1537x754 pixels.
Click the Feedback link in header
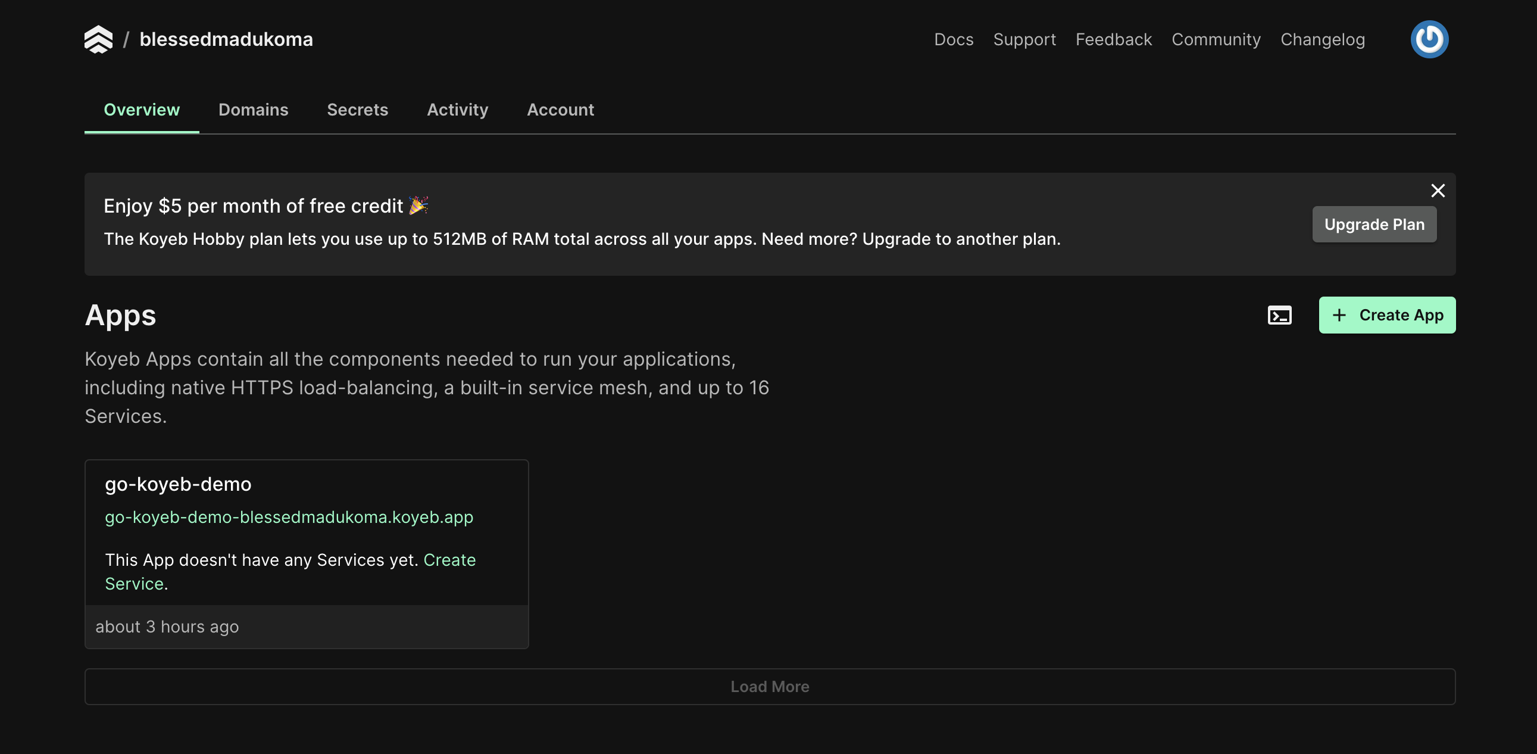(x=1113, y=39)
